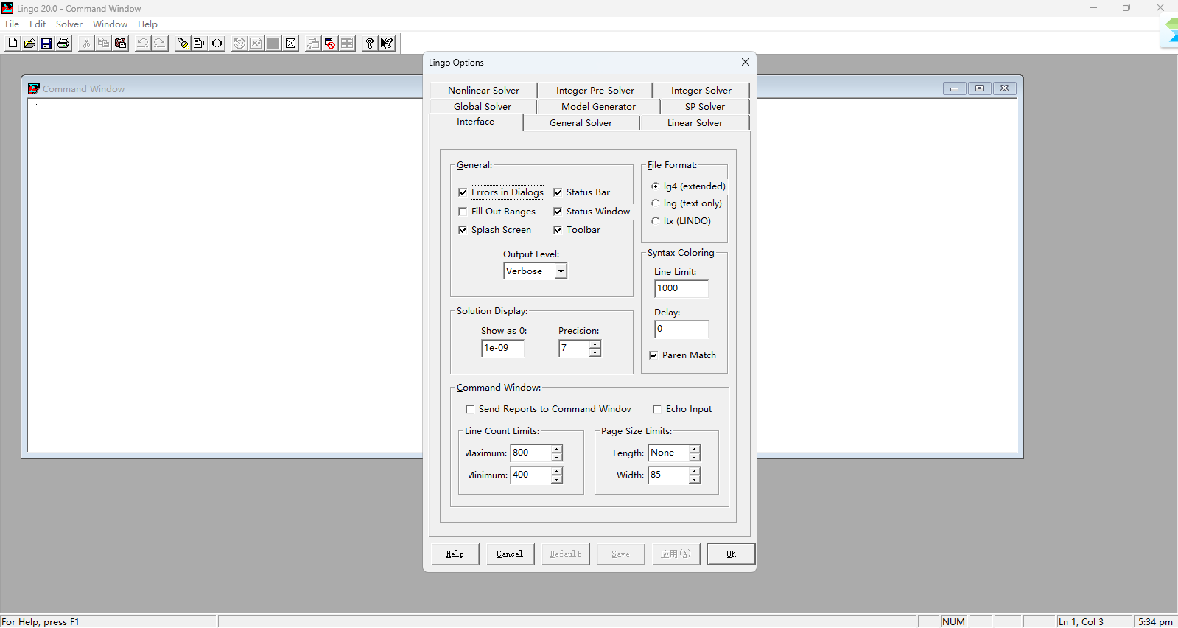Decrease Minimum line count with down arrow
The height and width of the screenshot is (628, 1178).
557,480
